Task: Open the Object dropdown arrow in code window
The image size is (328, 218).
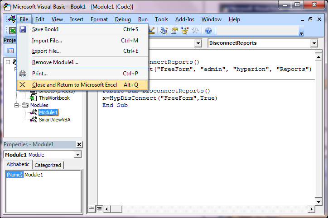Action: (x=198, y=43)
